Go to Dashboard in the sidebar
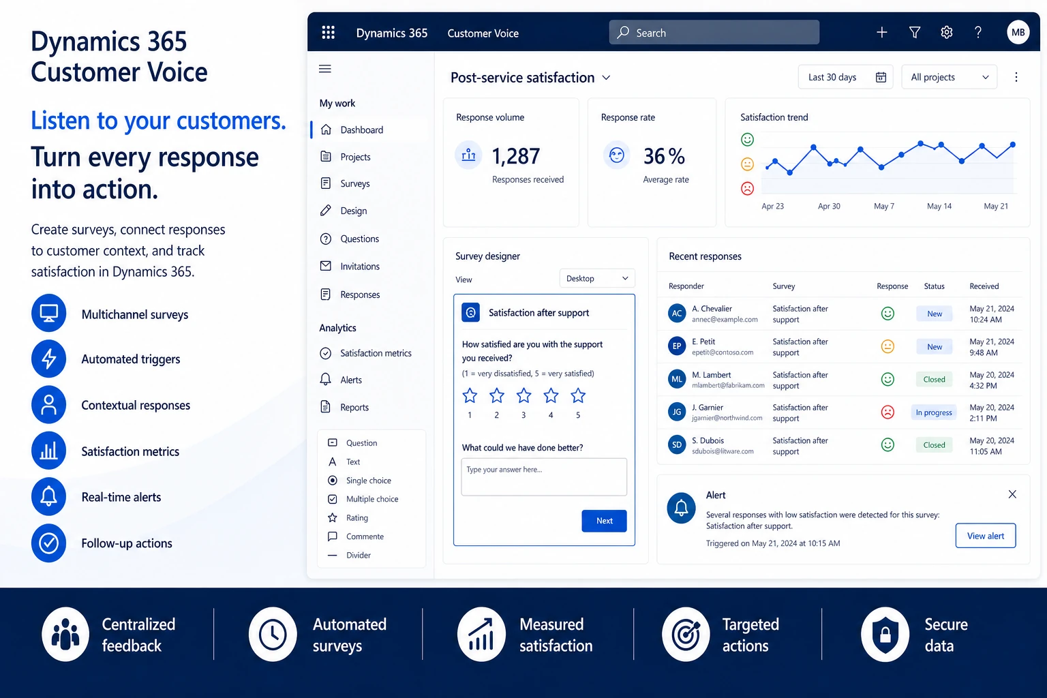Image resolution: width=1047 pixels, height=698 pixels. (x=369, y=130)
